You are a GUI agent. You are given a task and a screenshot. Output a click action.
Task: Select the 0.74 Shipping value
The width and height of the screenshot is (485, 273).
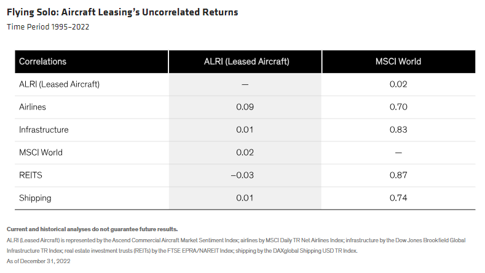[398, 198]
